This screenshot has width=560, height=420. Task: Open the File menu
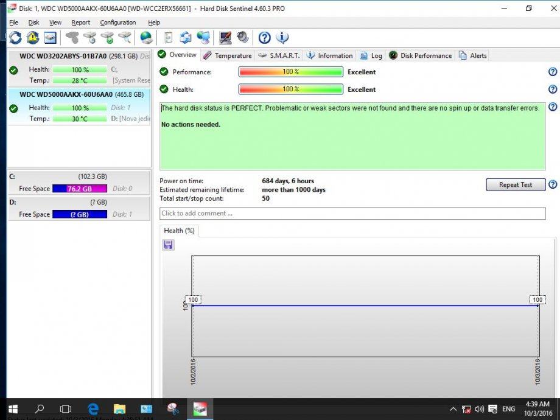coord(13,23)
